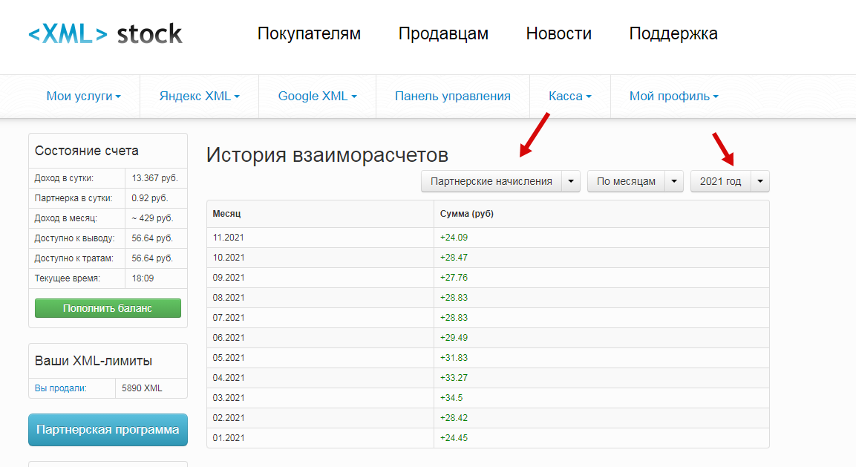
Task: Select the +24.09 amount
Action: click(x=454, y=238)
